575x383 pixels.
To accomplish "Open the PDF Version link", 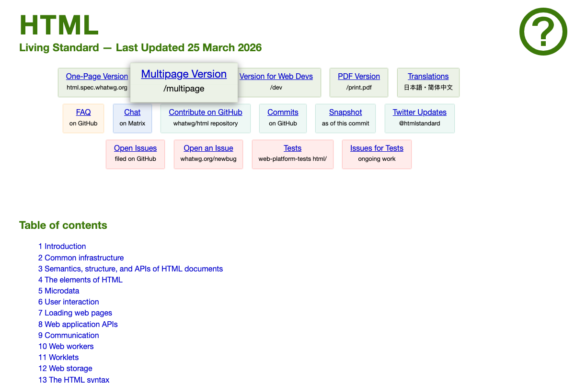I will tap(359, 76).
